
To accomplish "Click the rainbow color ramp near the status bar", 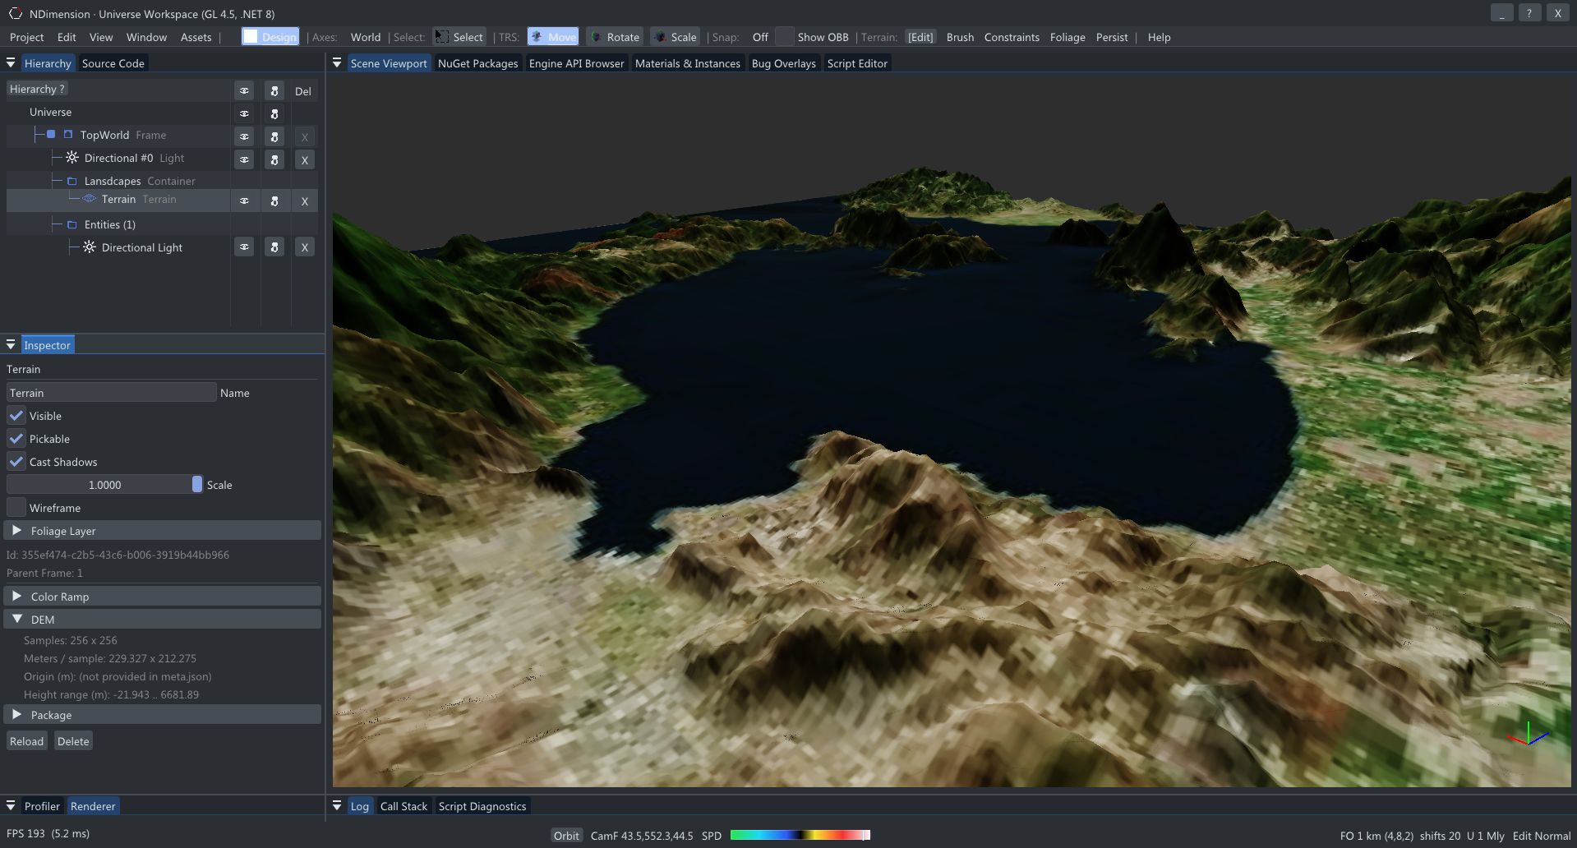I will 800,834.
